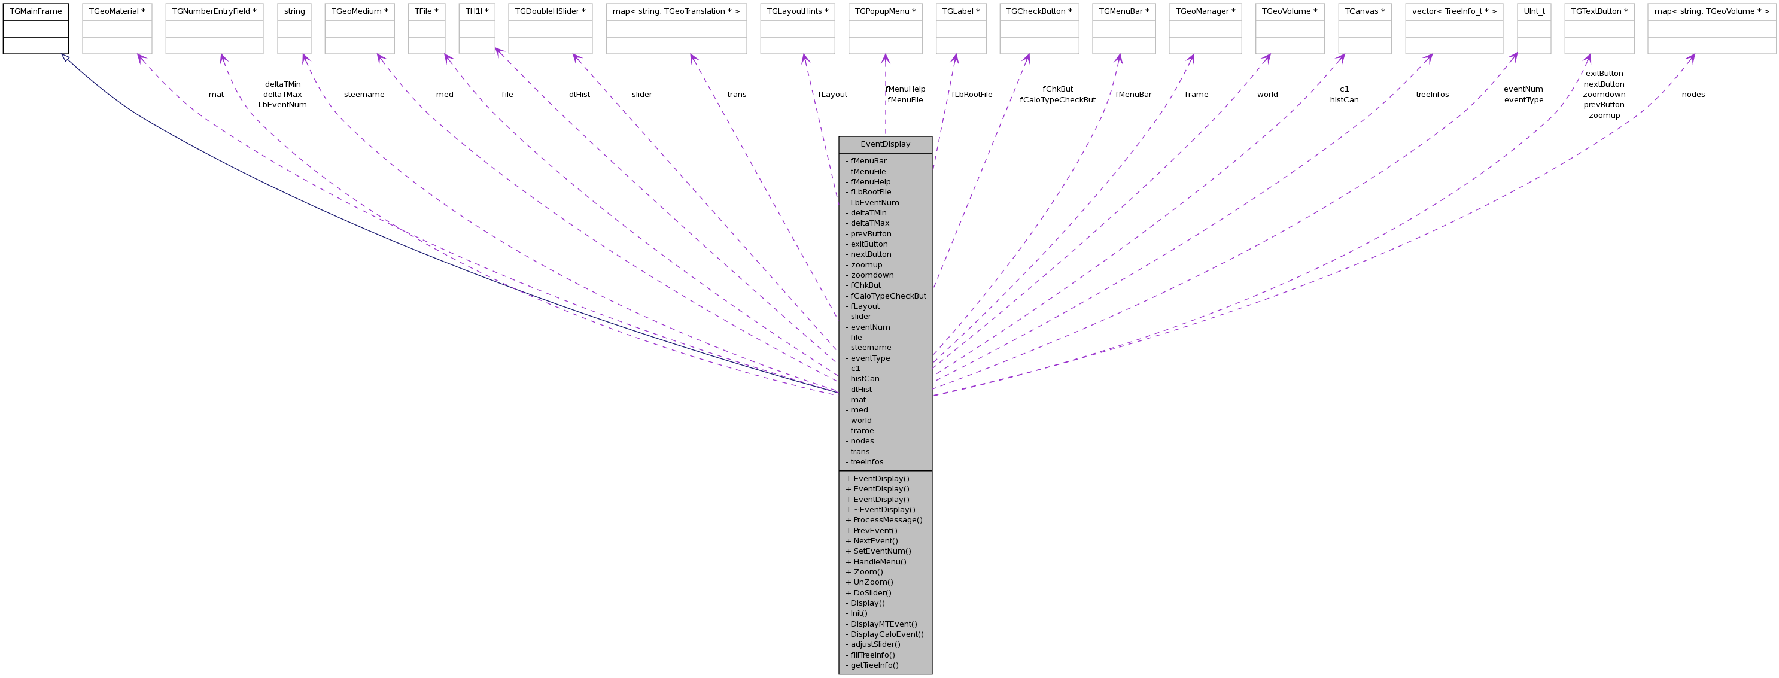This screenshot has width=1779, height=678.
Task: Select the TGeoManager * node
Action: click(x=1205, y=28)
